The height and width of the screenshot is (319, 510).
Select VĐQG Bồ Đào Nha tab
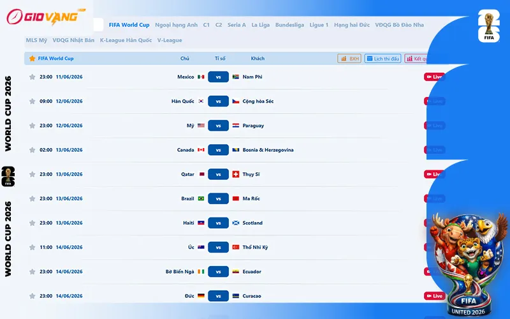[400, 25]
